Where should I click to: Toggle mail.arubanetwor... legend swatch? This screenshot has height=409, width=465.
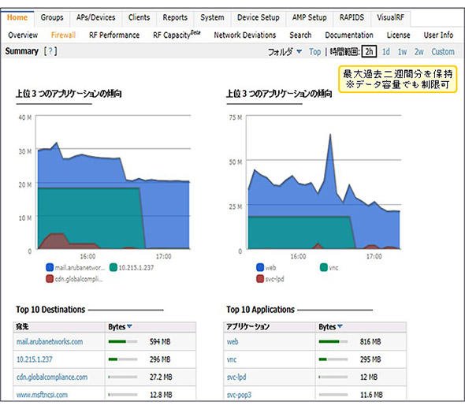coord(50,267)
